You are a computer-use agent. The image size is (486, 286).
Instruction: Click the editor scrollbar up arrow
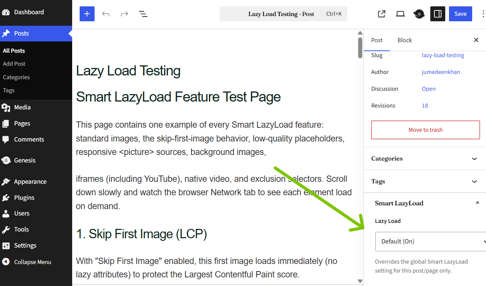click(360, 33)
